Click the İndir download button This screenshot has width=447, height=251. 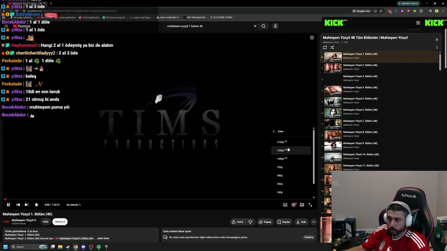(x=301, y=222)
